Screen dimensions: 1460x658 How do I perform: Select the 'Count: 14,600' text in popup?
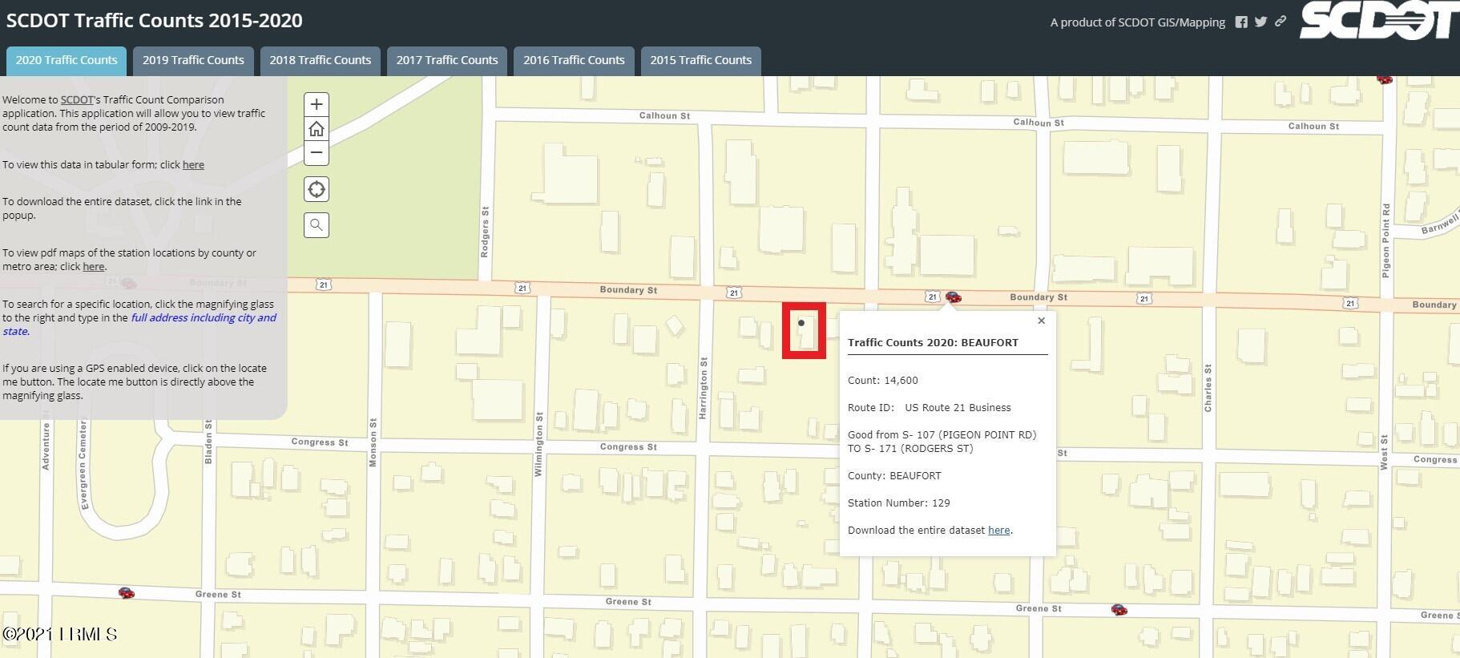click(x=883, y=381)
